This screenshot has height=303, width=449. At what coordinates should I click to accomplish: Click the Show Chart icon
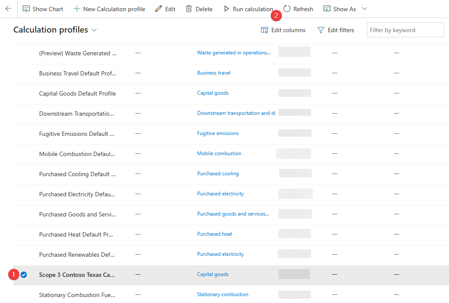26,9
